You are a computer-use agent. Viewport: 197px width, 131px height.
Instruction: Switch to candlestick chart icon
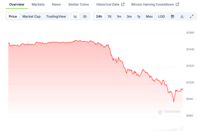(x=85, y=16)
